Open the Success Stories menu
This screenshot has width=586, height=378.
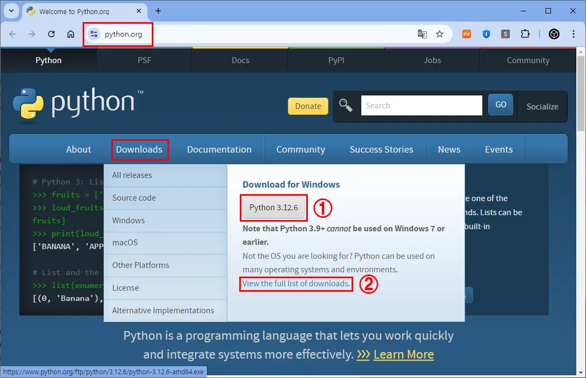(x=381, y=149)
